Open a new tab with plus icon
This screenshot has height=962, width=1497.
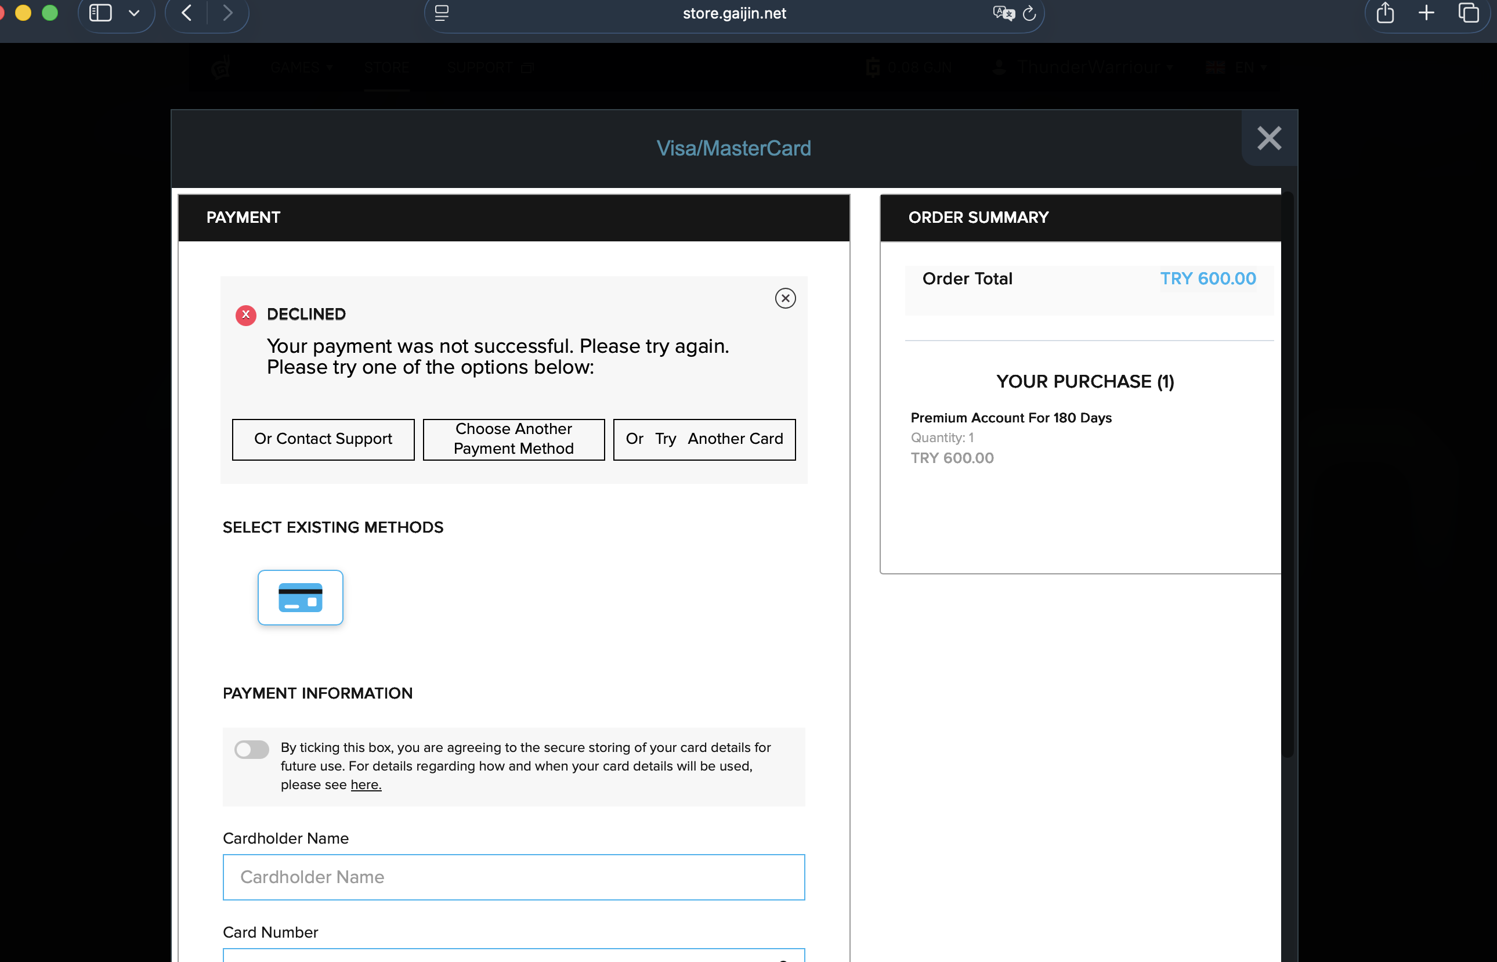point(1426,13)
